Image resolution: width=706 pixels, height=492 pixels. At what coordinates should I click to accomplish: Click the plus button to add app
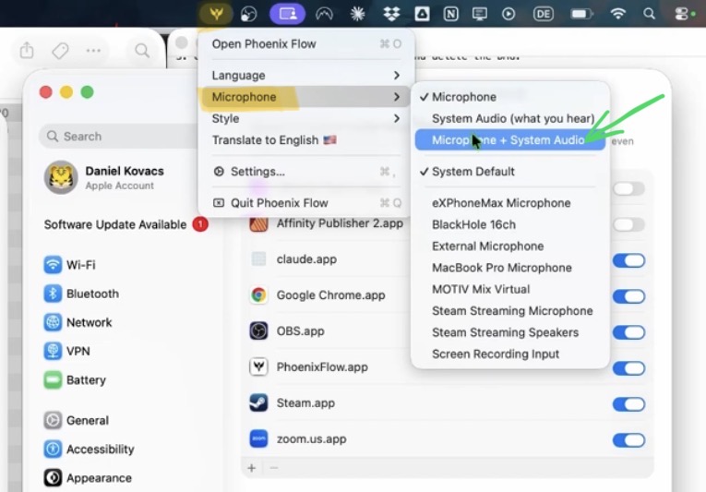pyautogui.click(x=252, y=468)
